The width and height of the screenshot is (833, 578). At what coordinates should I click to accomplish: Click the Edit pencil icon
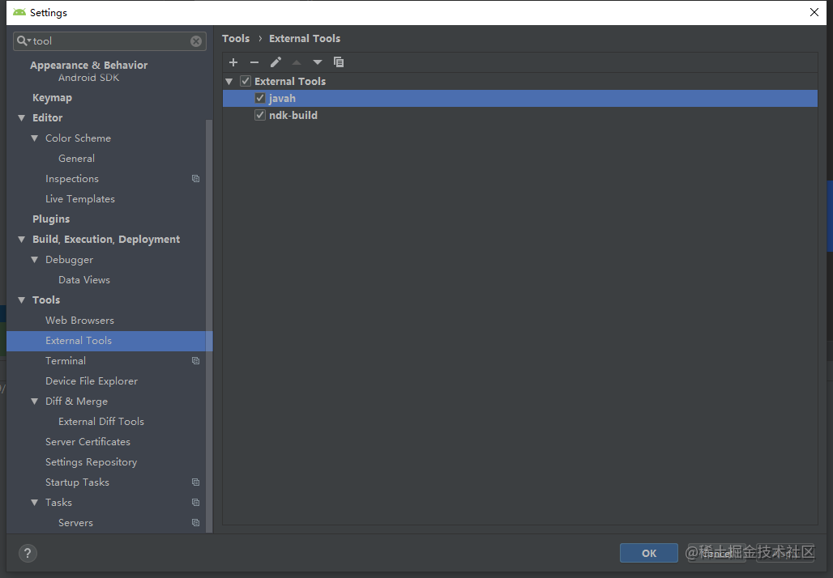click(276, 62)
